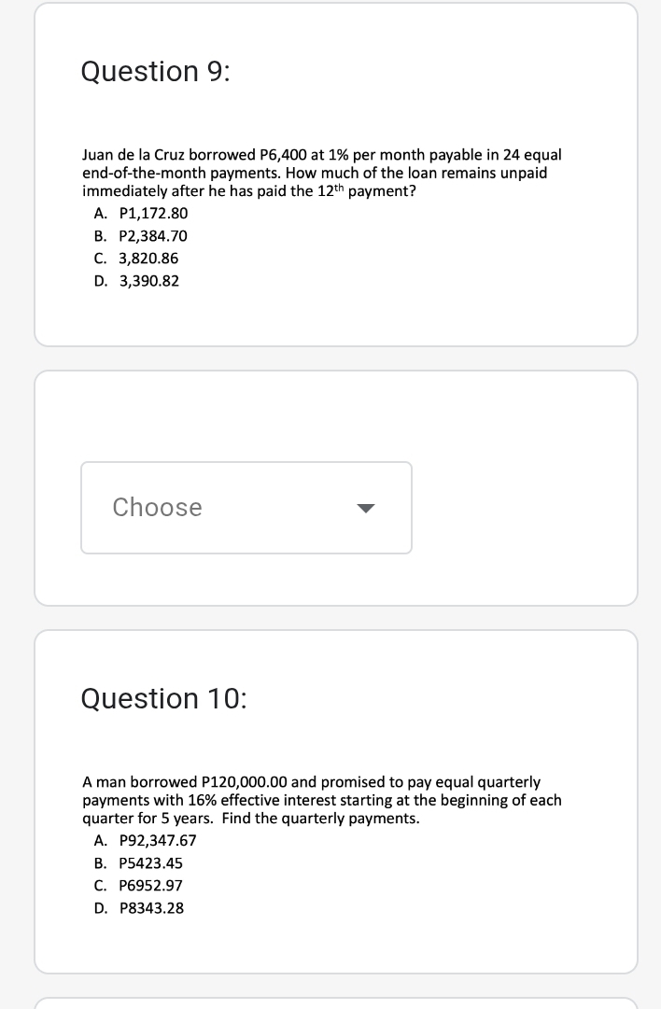Click answer option C. P6952.97
The width and height of the screenshot is (661, 1009).
(139, 885)
